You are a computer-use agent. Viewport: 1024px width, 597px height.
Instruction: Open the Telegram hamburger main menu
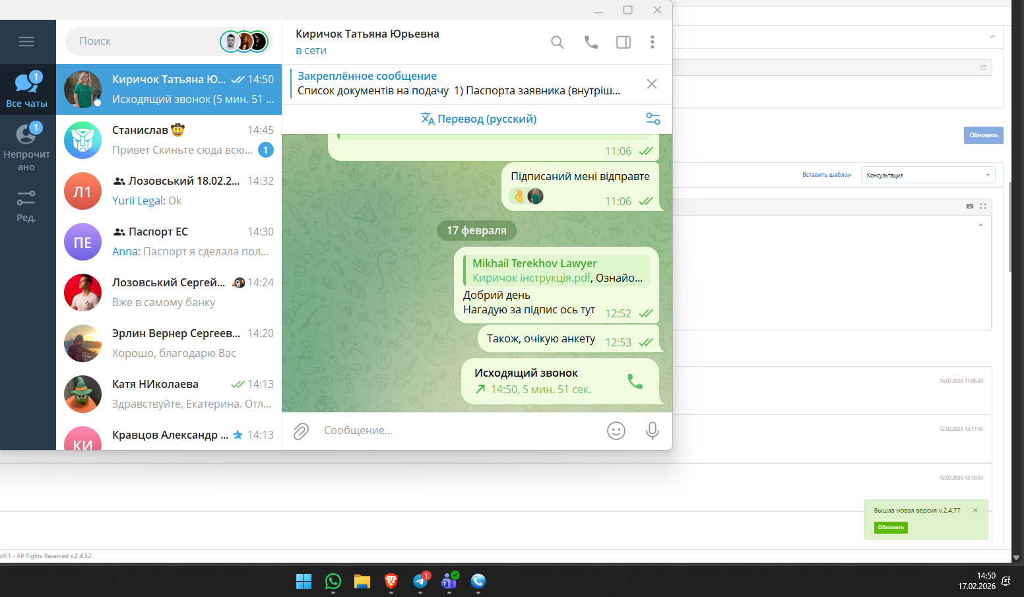click(x=26, y=42)
